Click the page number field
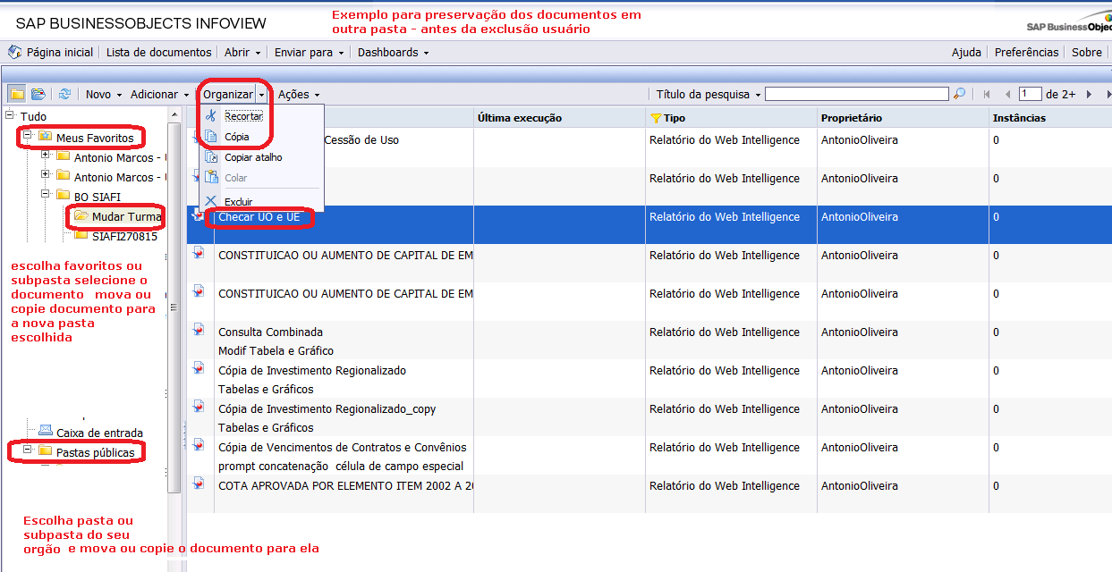Screen dimensions: 1112x572 click(1031, 94)
